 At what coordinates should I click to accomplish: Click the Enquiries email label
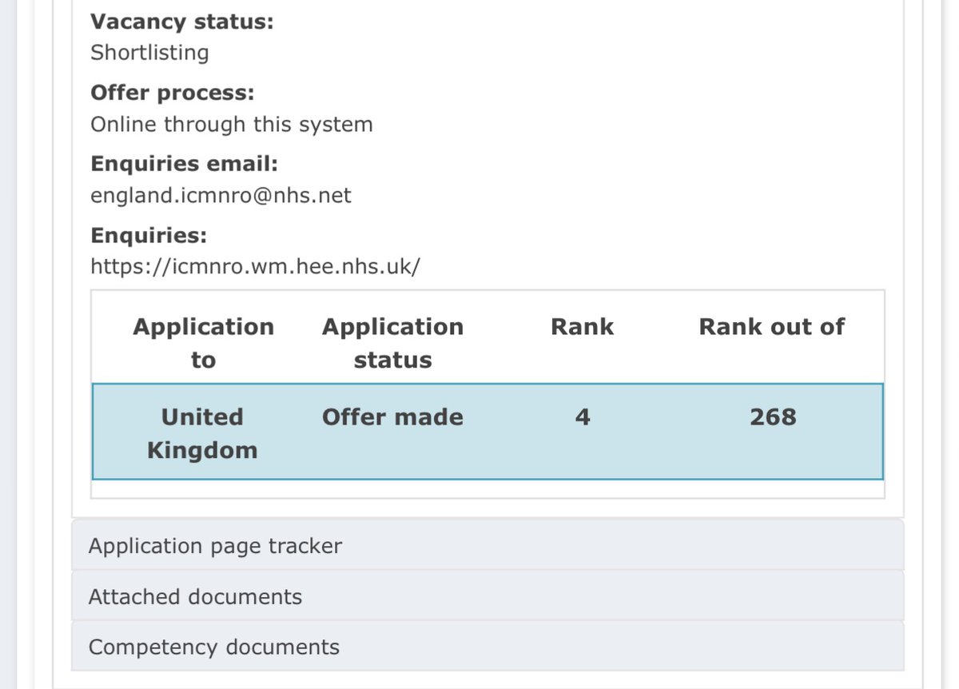coord(185,164)
